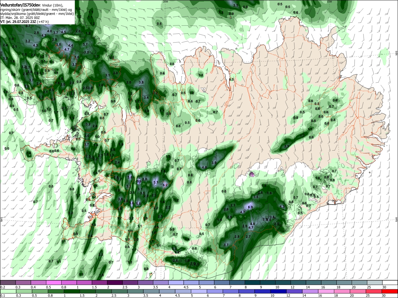Click the 3.4 precipitation value
The width and height of the screenshot is (398, 298).
[x=146, y=97]
